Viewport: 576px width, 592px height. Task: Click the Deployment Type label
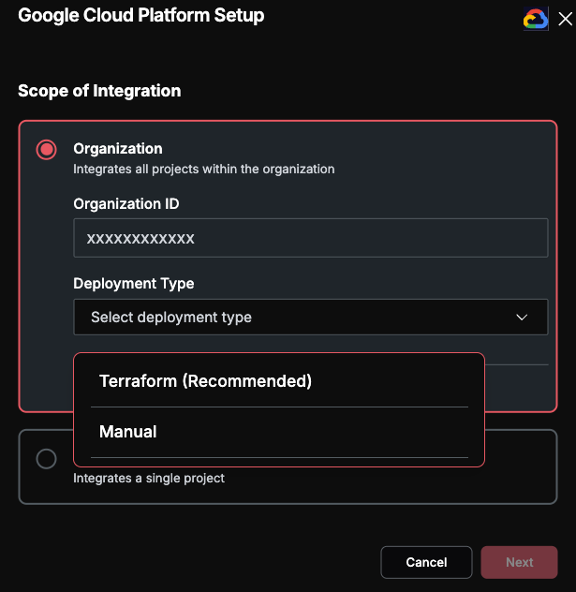pos(134,284)
